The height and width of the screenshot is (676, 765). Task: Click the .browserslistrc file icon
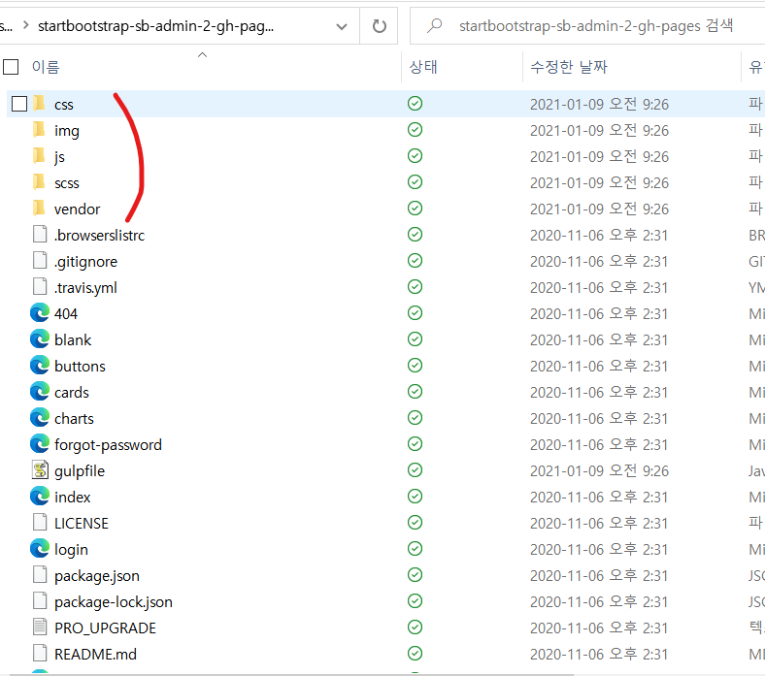click(x=40, y=235)
